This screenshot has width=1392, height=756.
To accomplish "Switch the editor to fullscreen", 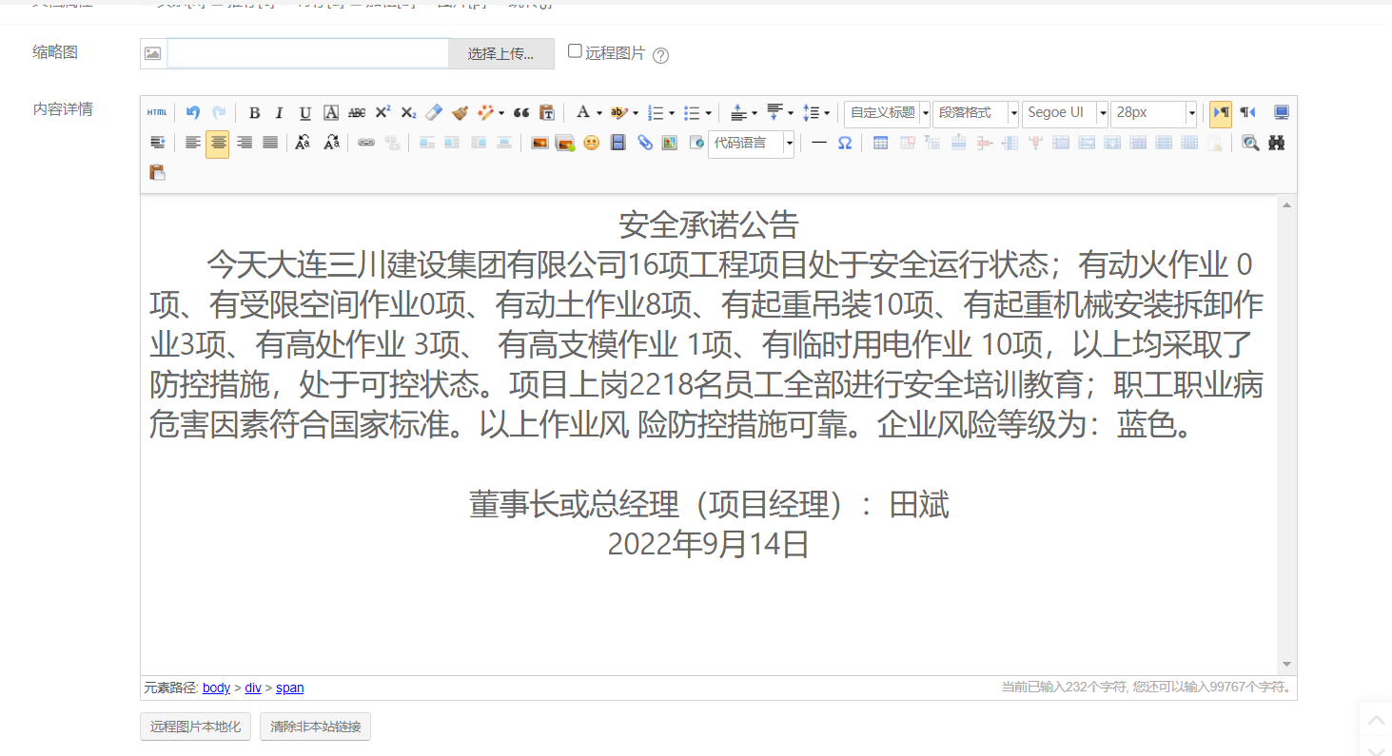I will 1282,113.
